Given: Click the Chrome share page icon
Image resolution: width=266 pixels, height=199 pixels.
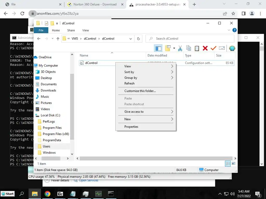Looking at the screenshot, I should (225, 13).
